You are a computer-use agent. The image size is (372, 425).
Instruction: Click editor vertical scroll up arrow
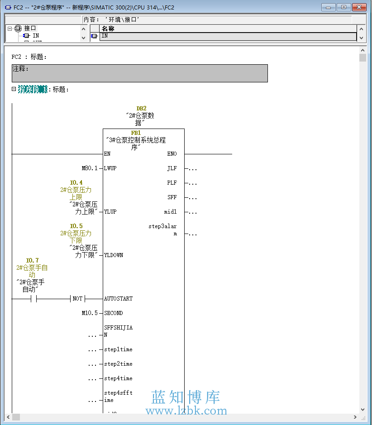[363, 50]
